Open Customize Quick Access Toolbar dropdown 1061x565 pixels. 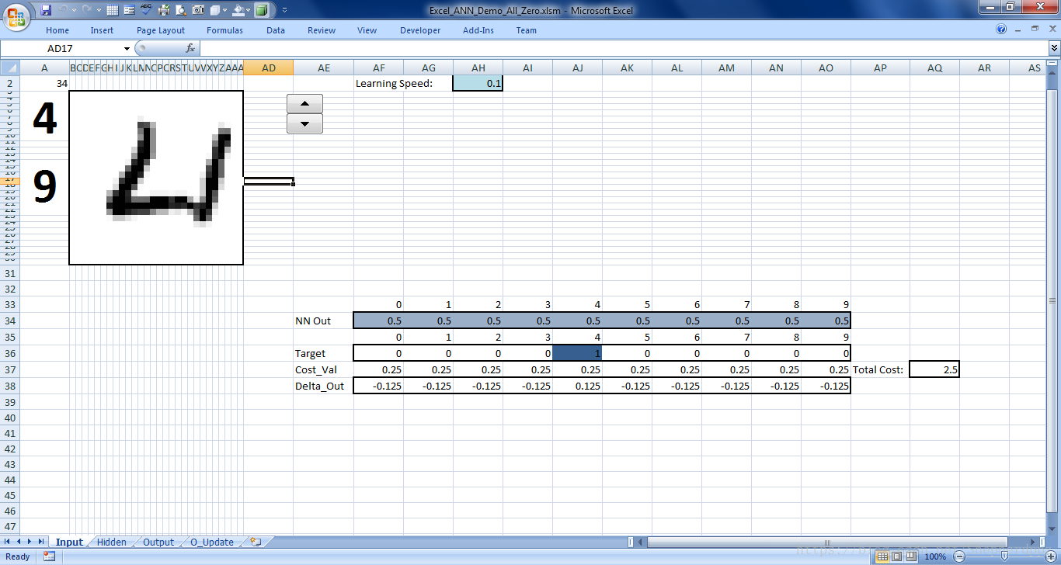pos(284,10)
